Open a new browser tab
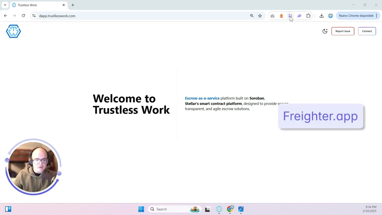382x215 pixels. (73, 5)
